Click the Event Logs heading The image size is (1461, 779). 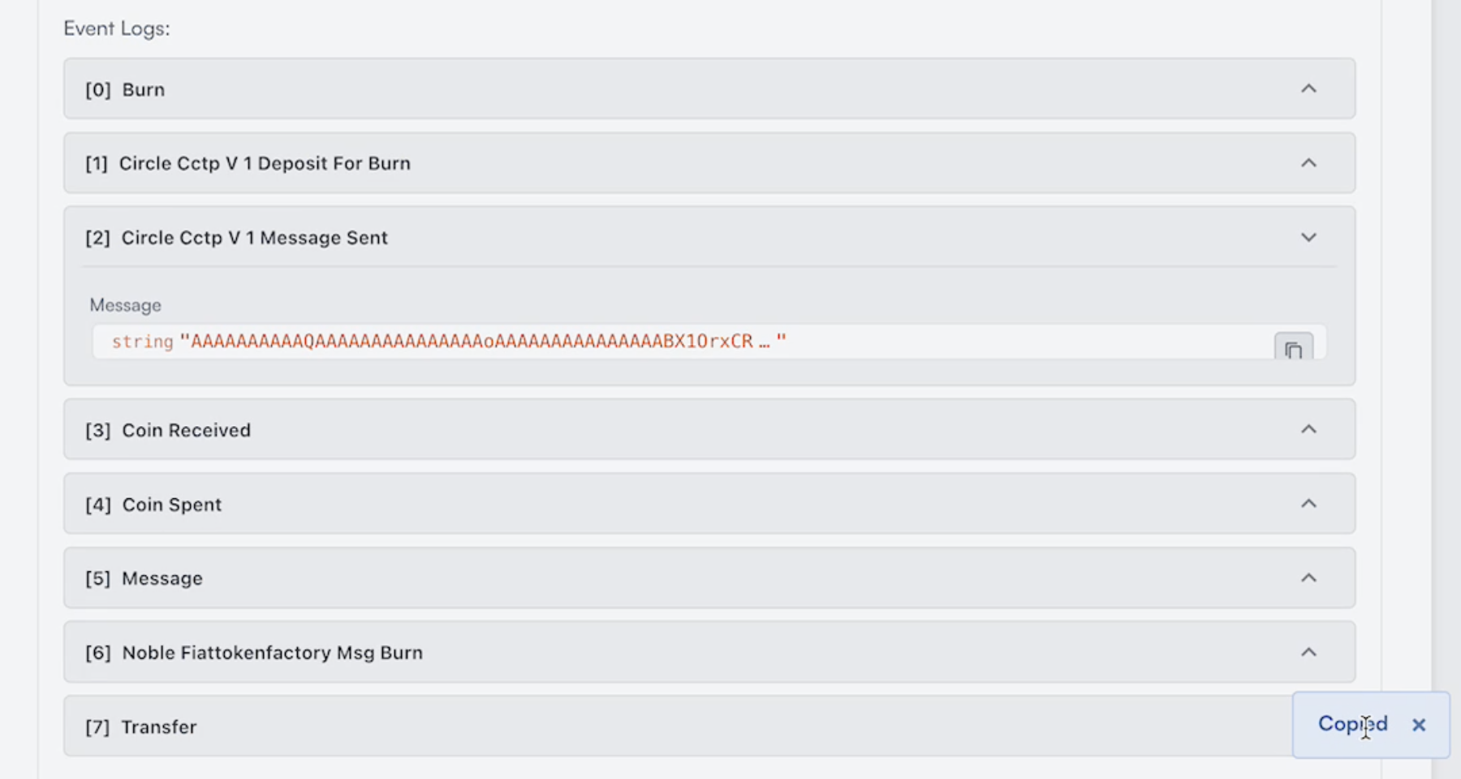click(x=117, y=28)
